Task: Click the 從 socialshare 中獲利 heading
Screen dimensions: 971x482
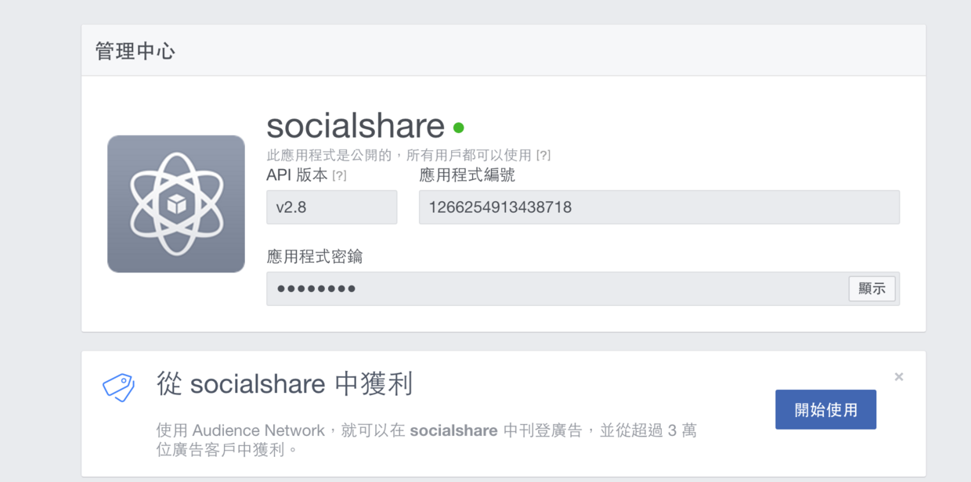Action: (x=284, y=384)
